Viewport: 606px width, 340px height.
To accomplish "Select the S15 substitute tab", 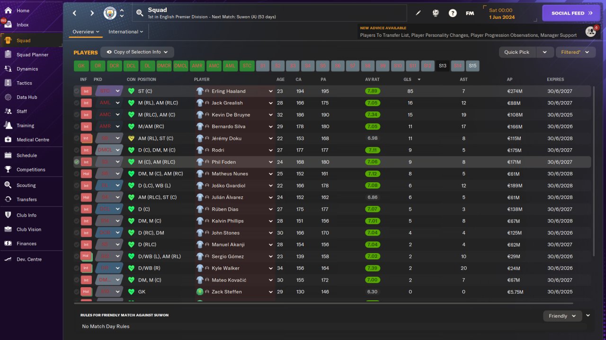I will (x=472, y=66).
